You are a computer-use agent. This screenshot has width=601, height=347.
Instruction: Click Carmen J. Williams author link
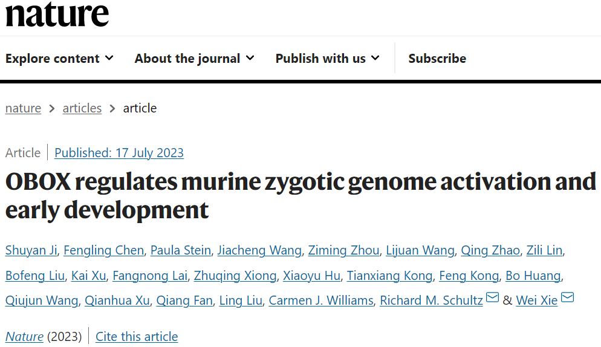point(320,300)
